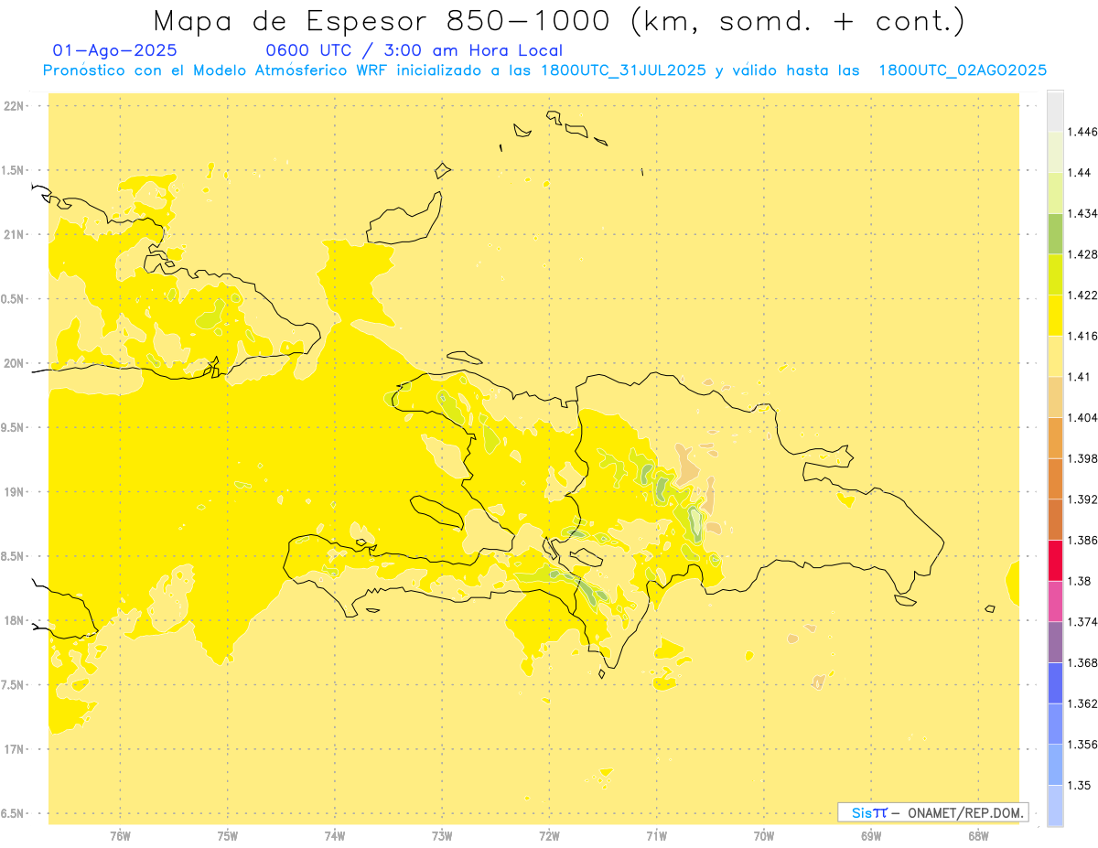Click the longitude label '72W'
Image resolution: width=1098 pixels, height=848 pixels.
550,836
